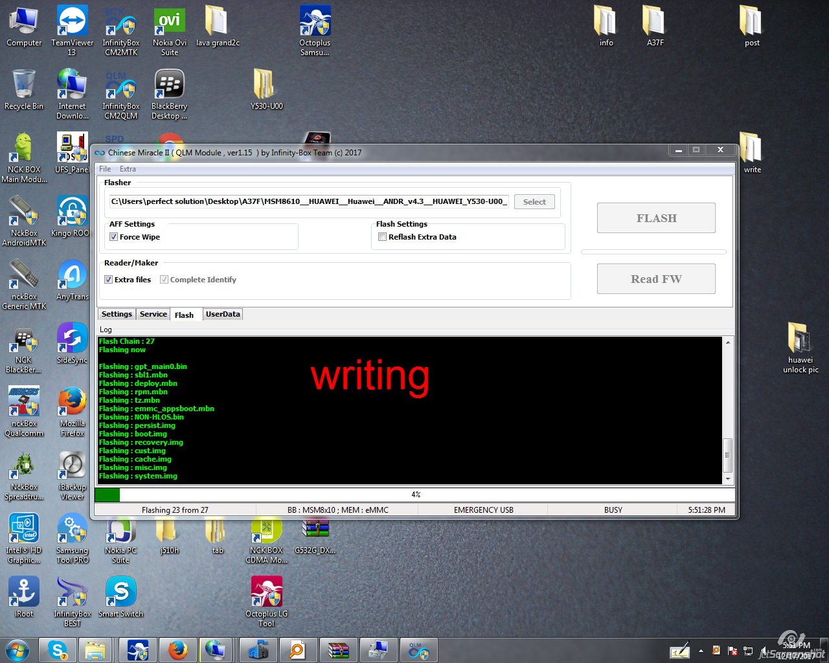This screenshot has height=663, width=829.
Task: Click the flashing progress bar
Action: 414,495
